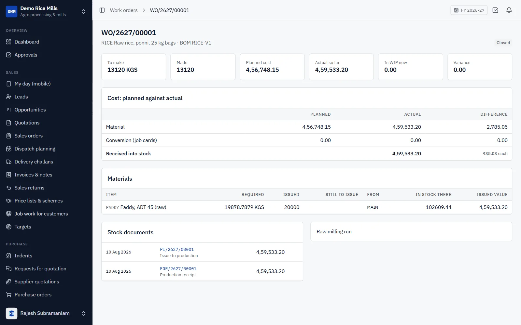The width and height of the screenshot is (521, 325).
Task: Open the FY 2026-27 fiscal year selector
Action: pyautogui.click(x=469, y=10)
